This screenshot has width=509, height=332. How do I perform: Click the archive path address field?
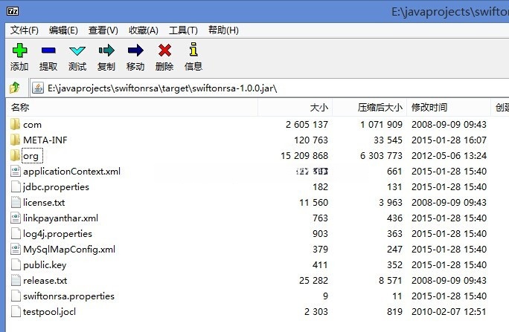pos(269,88)
